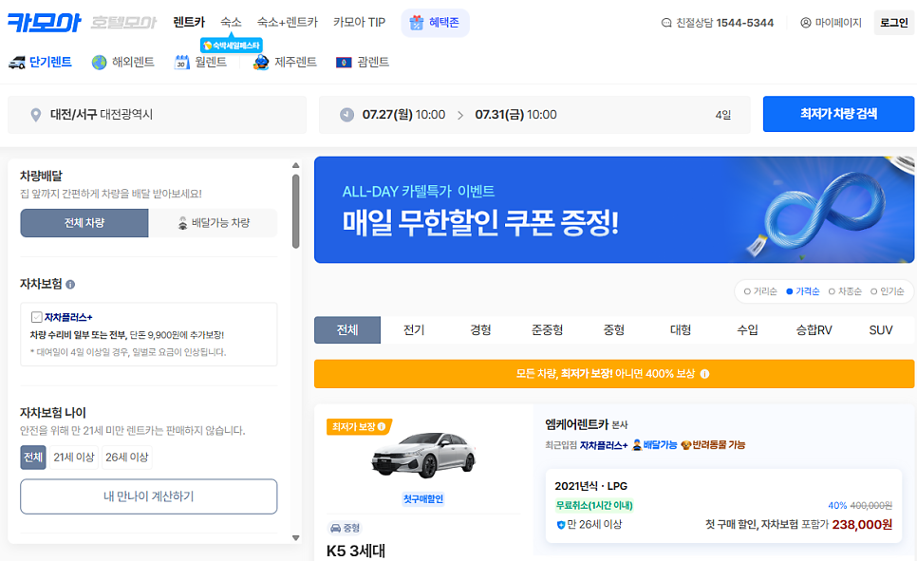The height and width of the screenshot is (561, 917).
Task: Click the clock icon in date field
Action: click(346, 115)
